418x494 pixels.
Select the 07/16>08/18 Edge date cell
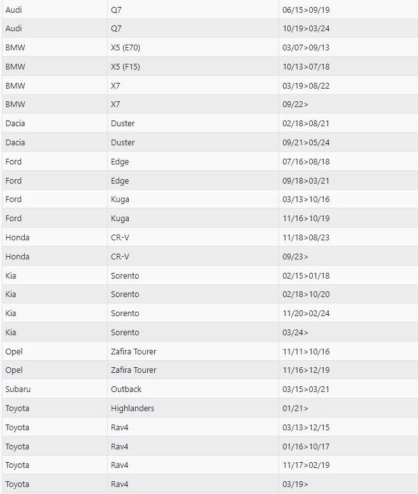pos(306,162)
